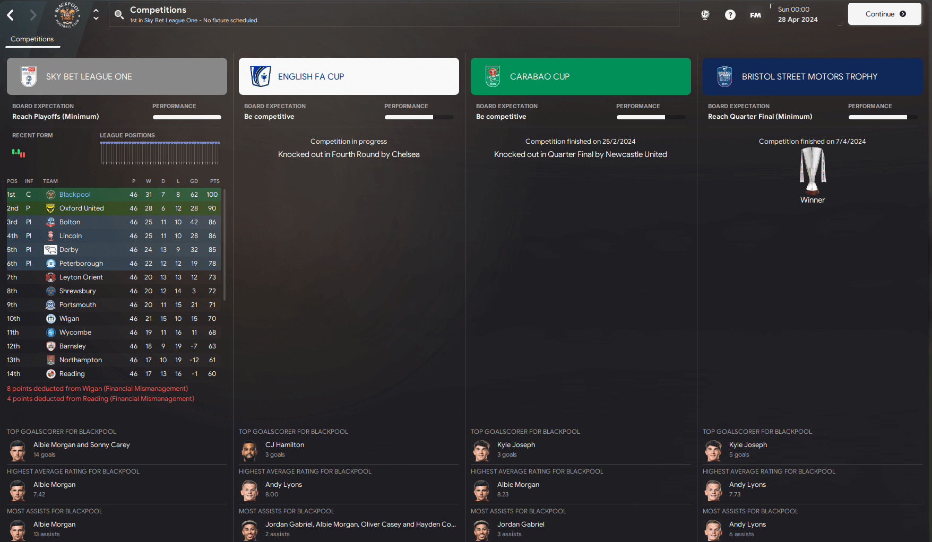Click the League One performance bar
The height and width of the screenshot is (542, 932).
tap(187, 117)
